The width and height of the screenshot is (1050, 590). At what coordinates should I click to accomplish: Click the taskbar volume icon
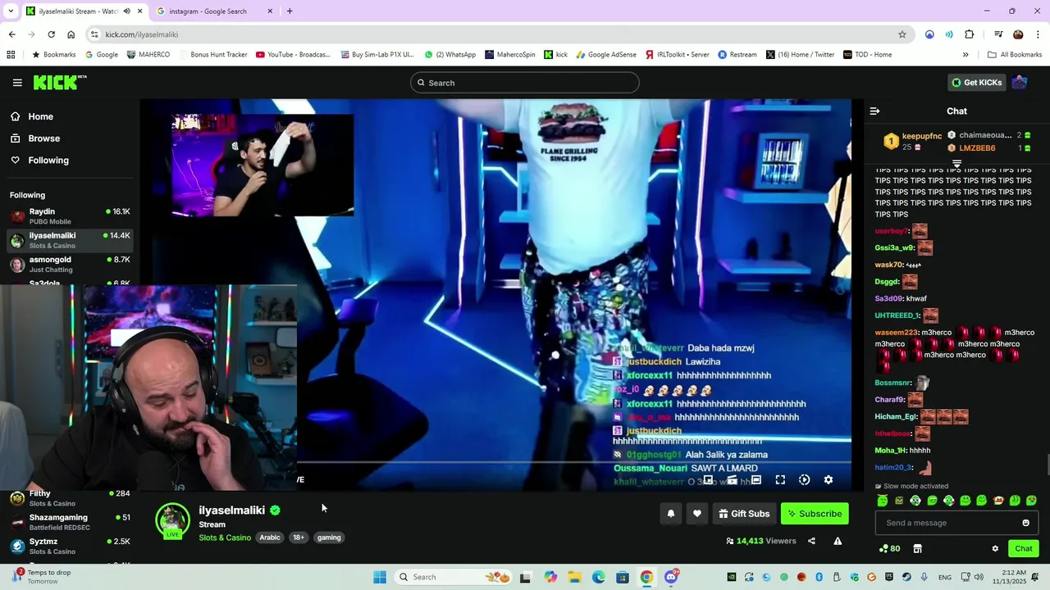pos(978,577)
